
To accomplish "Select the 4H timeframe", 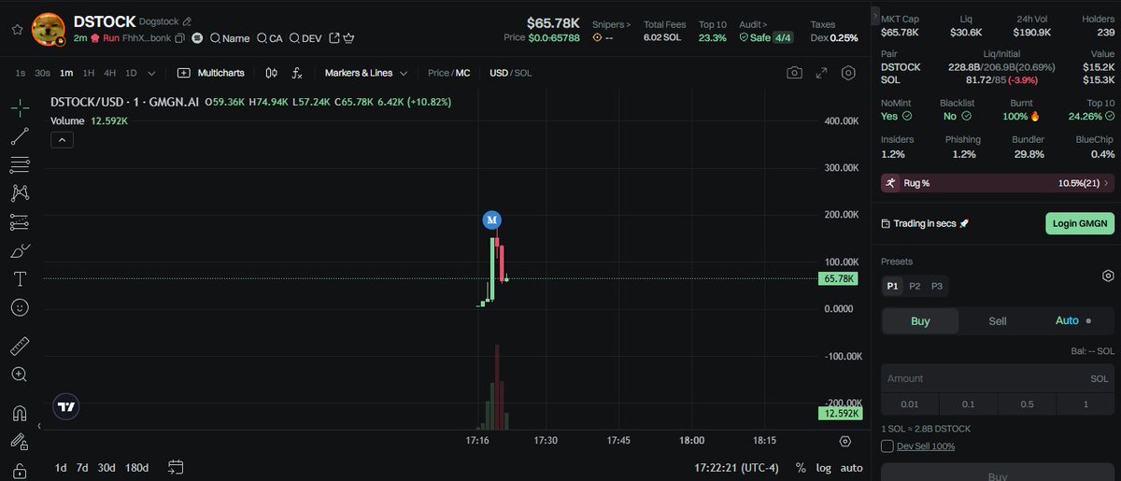I will click(110, 73).
